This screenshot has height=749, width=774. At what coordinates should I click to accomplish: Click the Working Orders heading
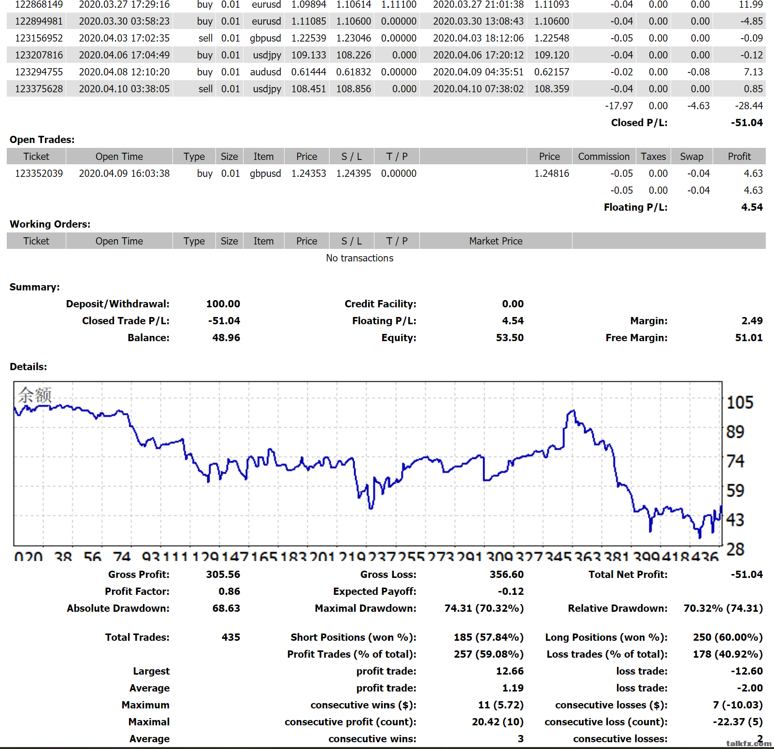[50, 224]
